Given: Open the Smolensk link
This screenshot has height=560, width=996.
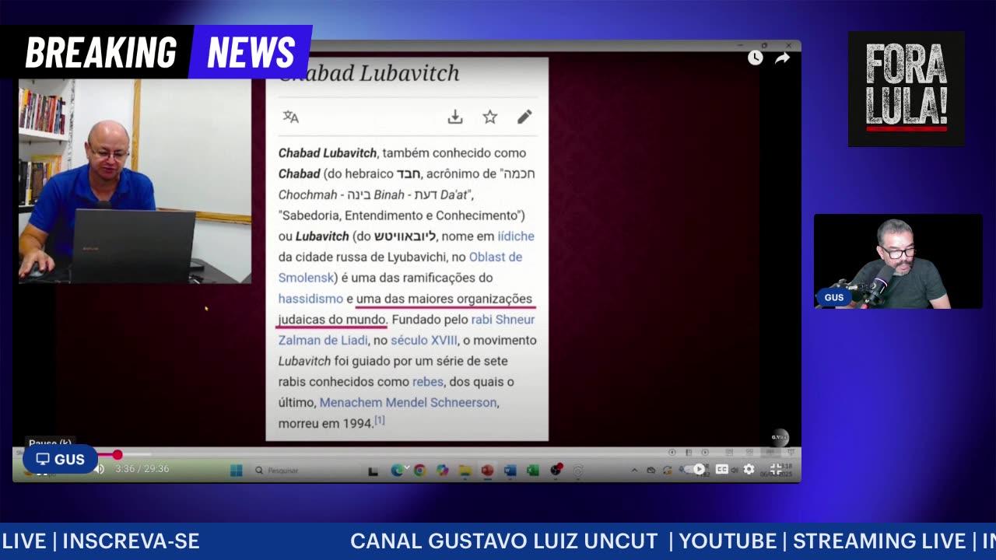Looking at the screenshot, I should pos(306,278).
